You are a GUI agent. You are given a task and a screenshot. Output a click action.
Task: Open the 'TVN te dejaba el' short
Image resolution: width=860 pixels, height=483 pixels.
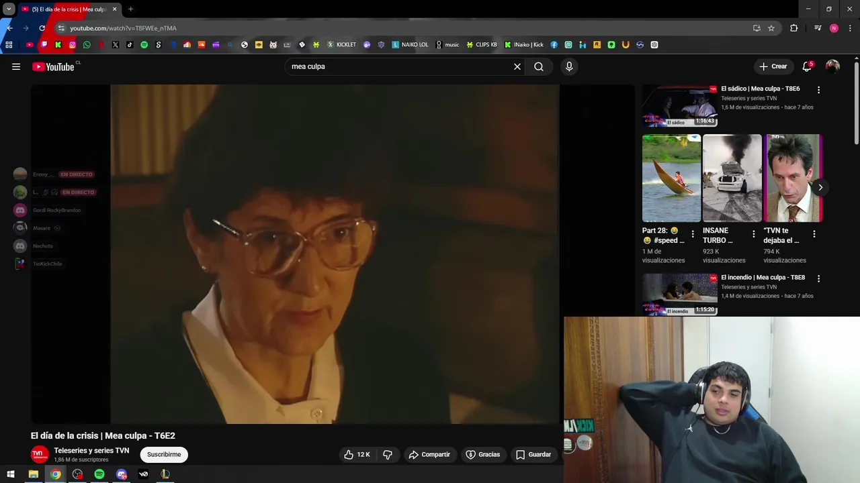point(793,178)
